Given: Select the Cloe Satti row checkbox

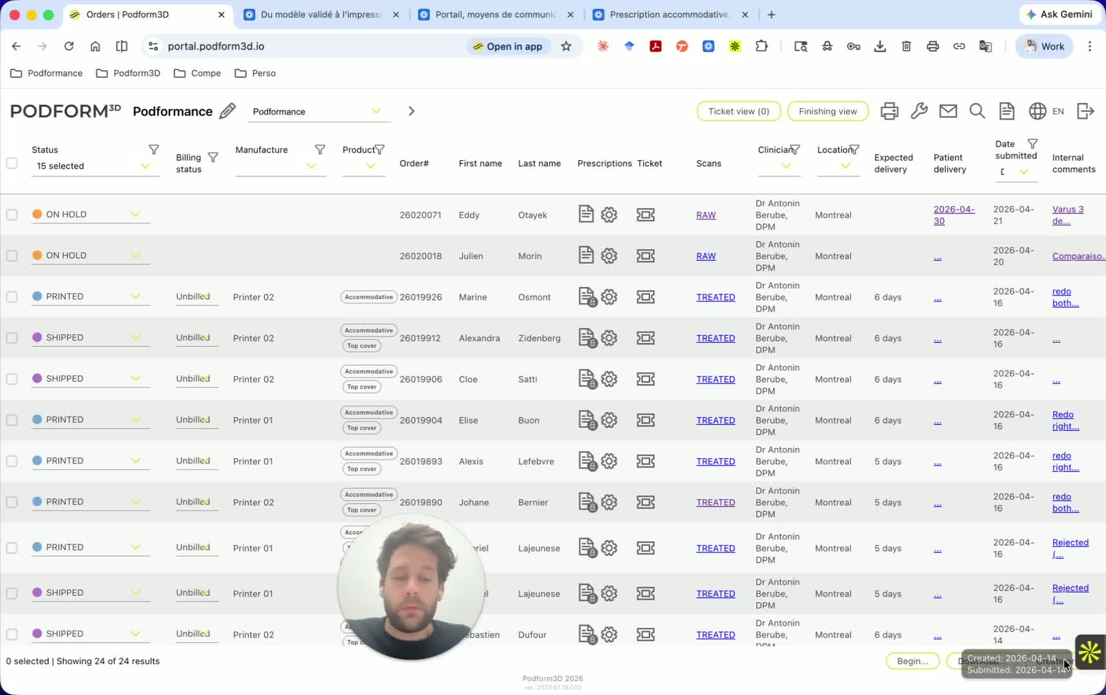Looking at the screenshot, I should tap(12, 379).
